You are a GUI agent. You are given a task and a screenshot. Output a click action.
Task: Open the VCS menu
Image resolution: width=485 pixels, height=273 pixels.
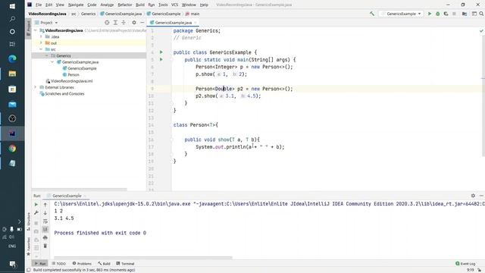pyautogui.click(x=174, y=5)
